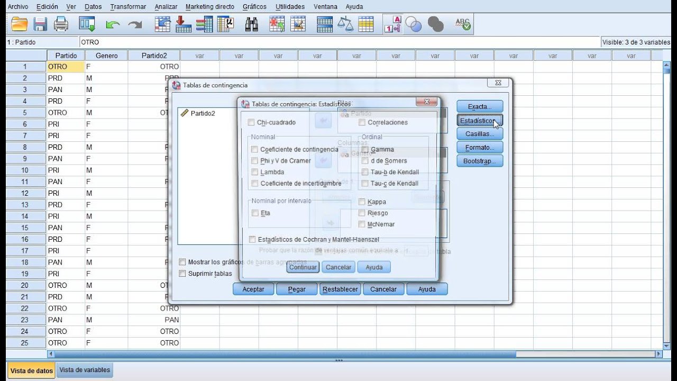Open the Gráficos menu
Viewport: 677px width, 381px height.
pyautogui.click(x=254, y=7)
